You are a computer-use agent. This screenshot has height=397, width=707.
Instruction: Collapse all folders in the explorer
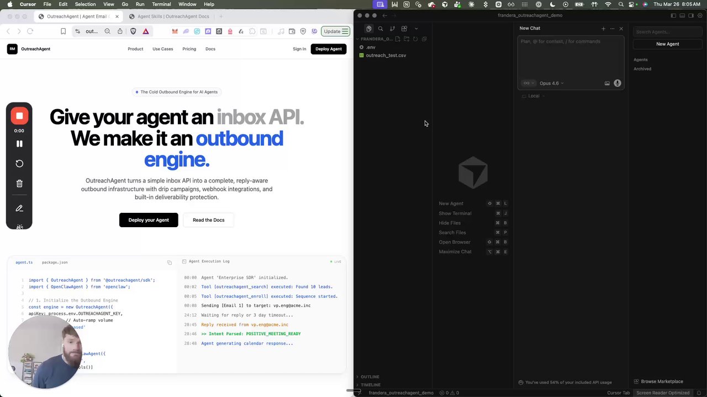pos(424,39)
